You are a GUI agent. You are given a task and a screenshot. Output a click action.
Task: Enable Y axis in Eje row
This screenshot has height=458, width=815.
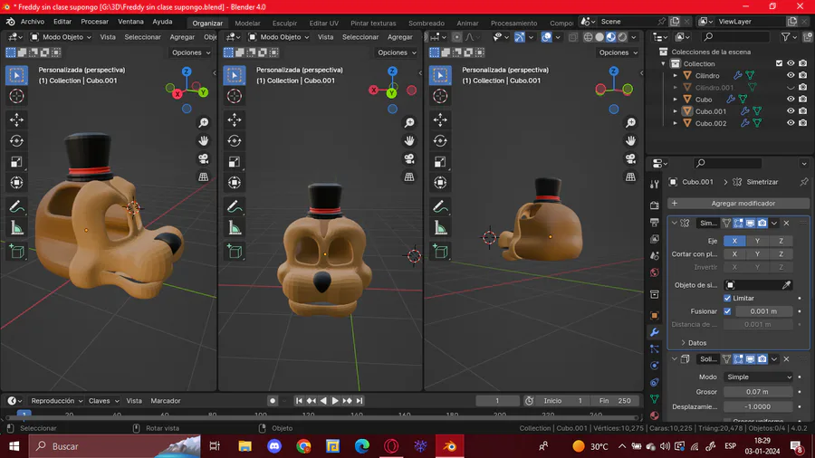pos(757,241)
